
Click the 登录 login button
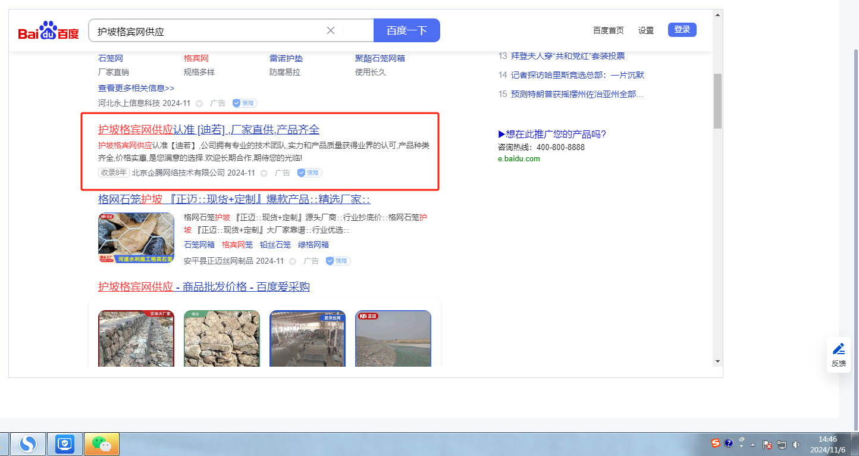tap(682, 30)
